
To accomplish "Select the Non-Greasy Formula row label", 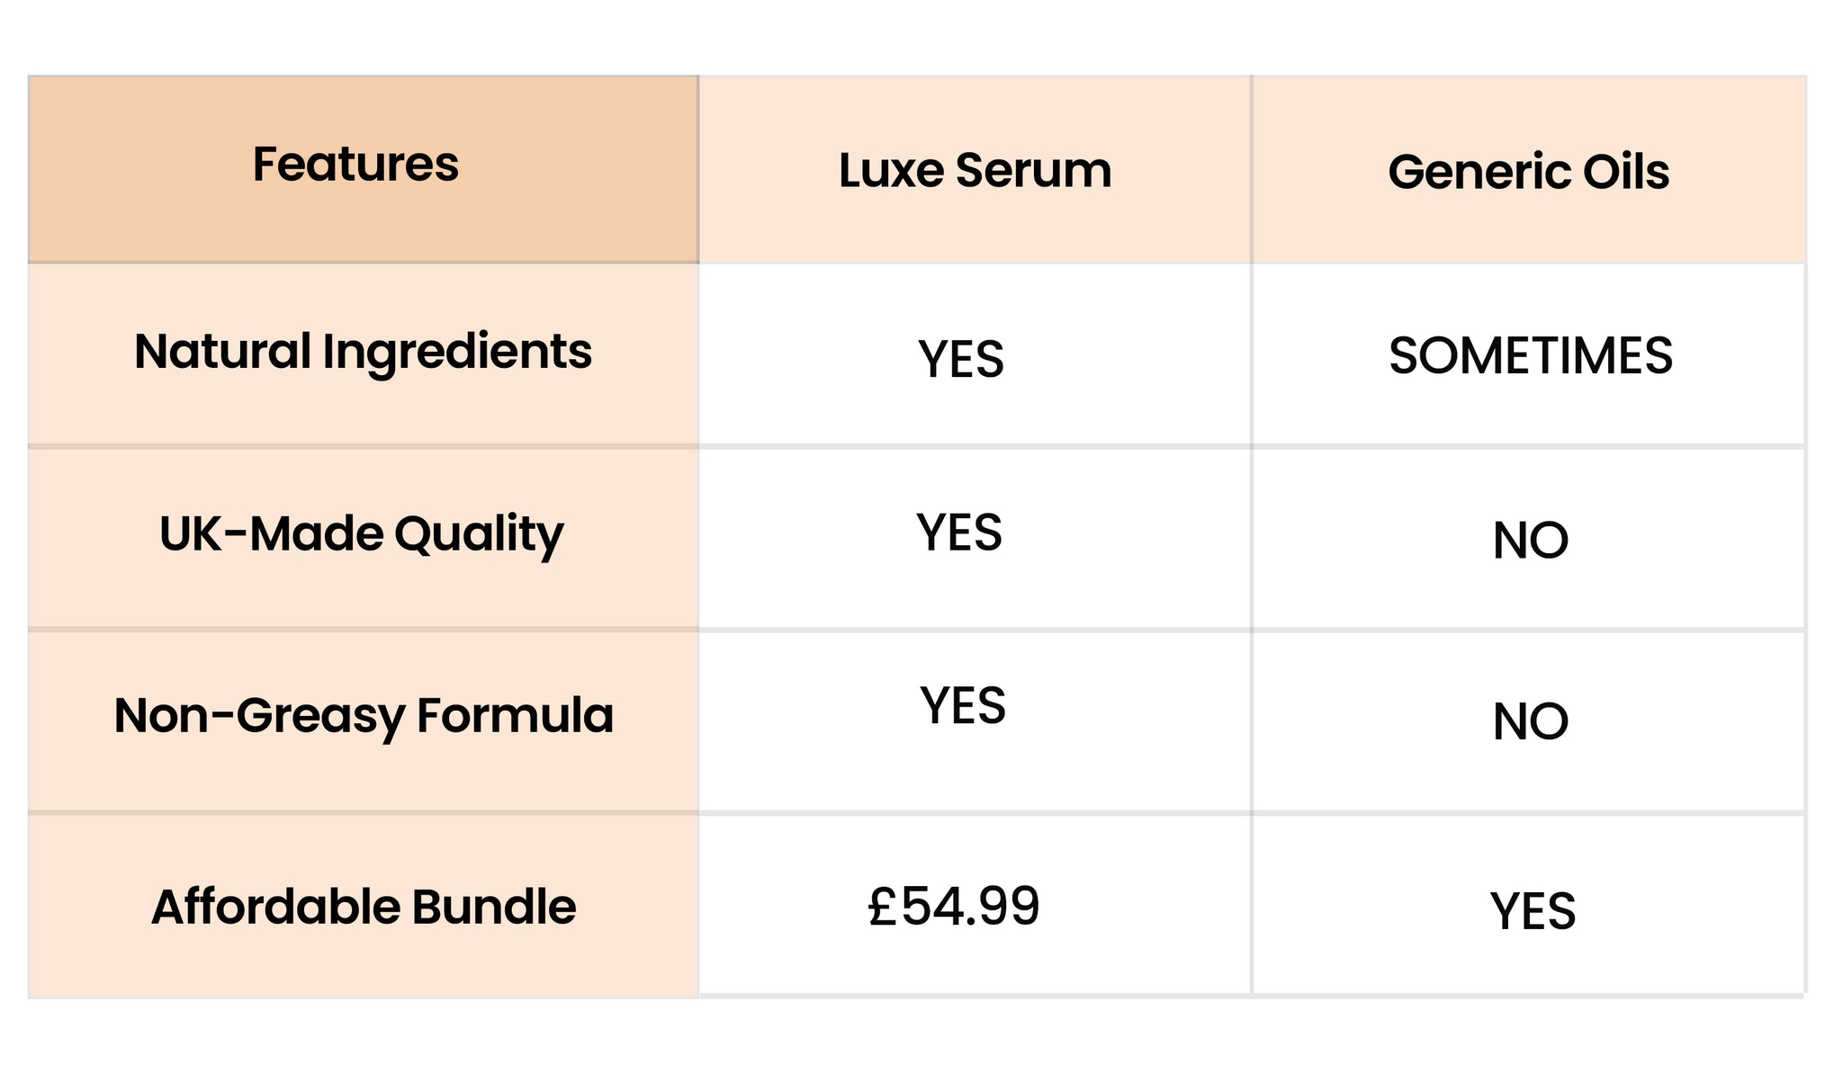I will click(x=363, y=716).
